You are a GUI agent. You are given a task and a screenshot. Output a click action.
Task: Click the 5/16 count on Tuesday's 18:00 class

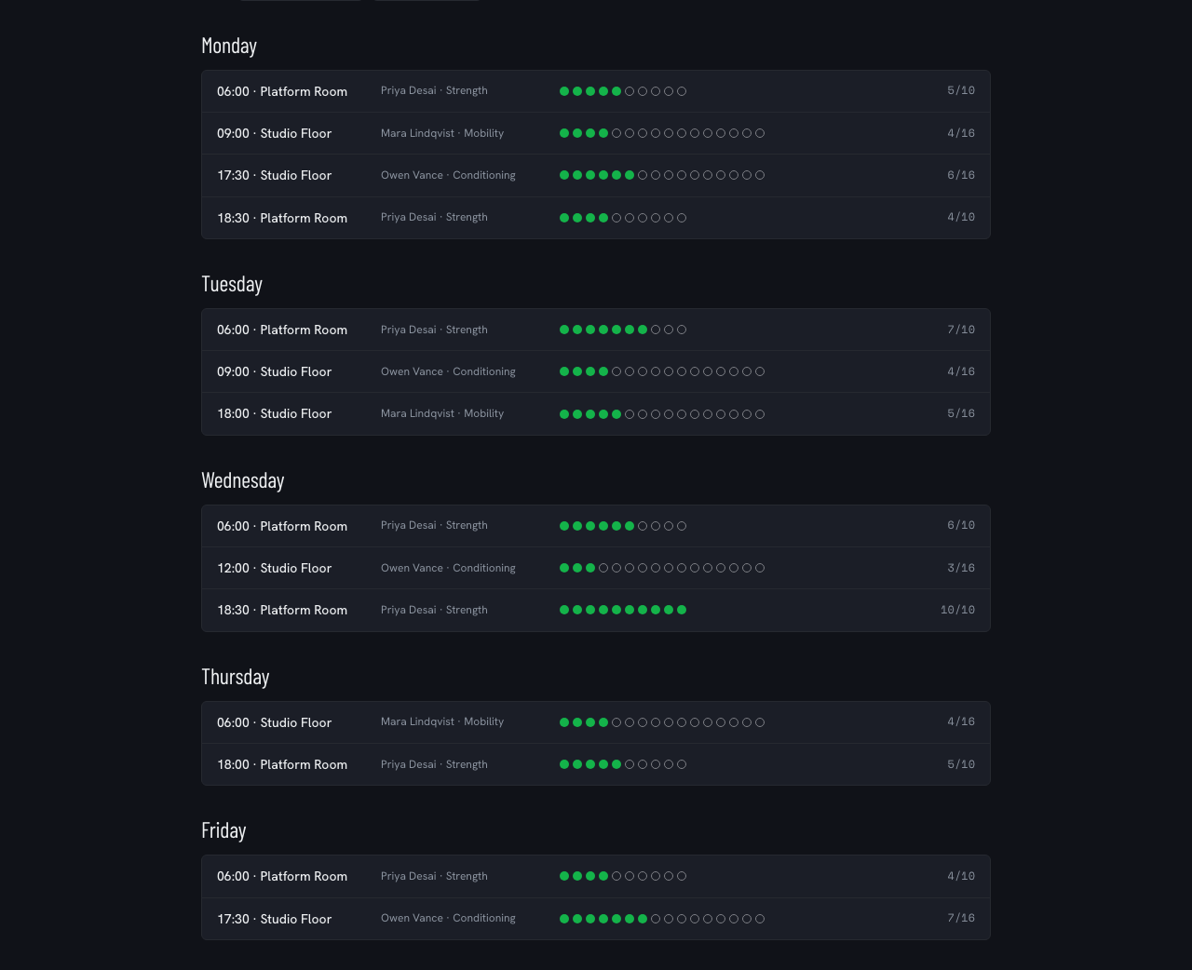pyautogui.click(x=961, y=413)
